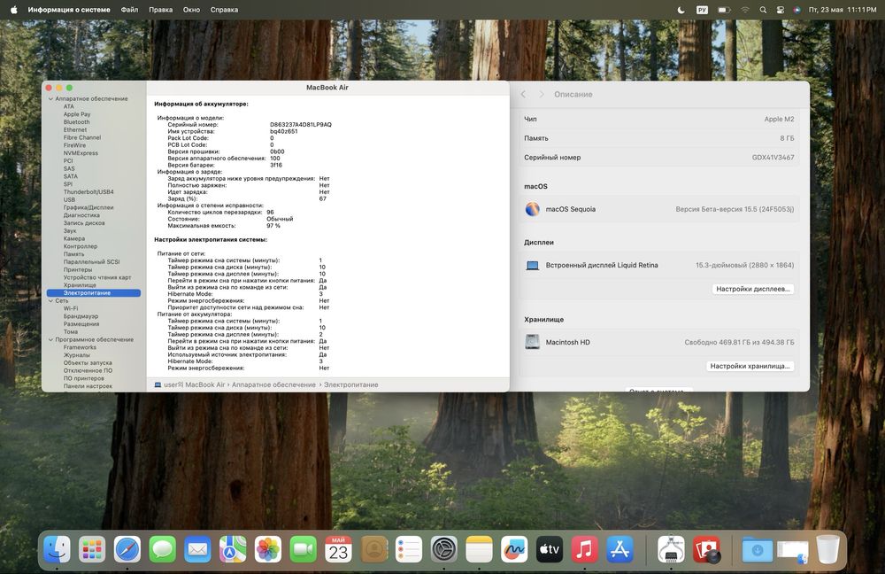
Task: Open Launchpad in the Dock
Action: tap(92, 549)
